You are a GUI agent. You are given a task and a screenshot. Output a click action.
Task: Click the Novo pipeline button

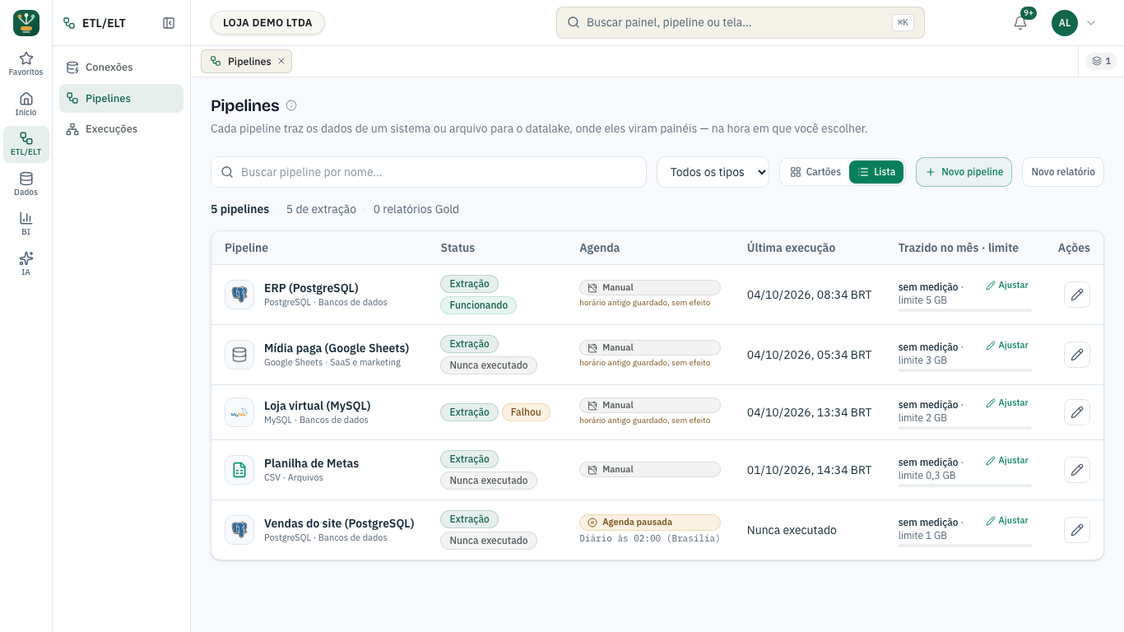click(x=964, y=172)
